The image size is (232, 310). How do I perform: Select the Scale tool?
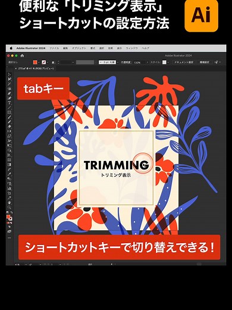[x=10, y=136]
